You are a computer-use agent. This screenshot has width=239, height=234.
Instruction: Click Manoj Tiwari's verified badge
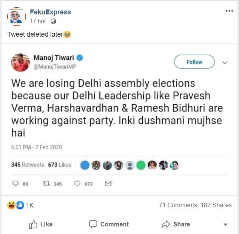click(80, 58)
